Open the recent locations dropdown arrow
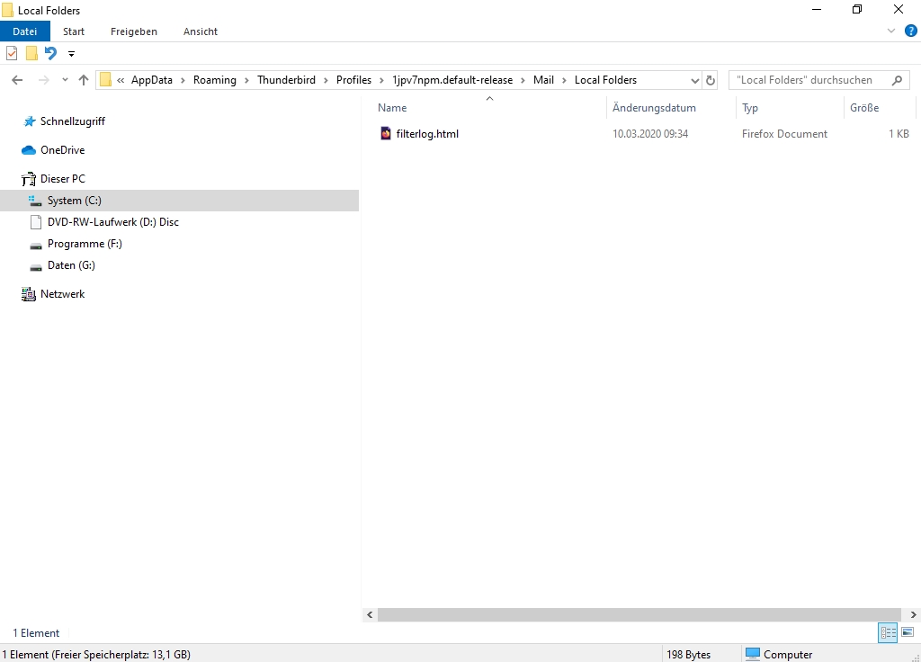 [x=65, y=80]
